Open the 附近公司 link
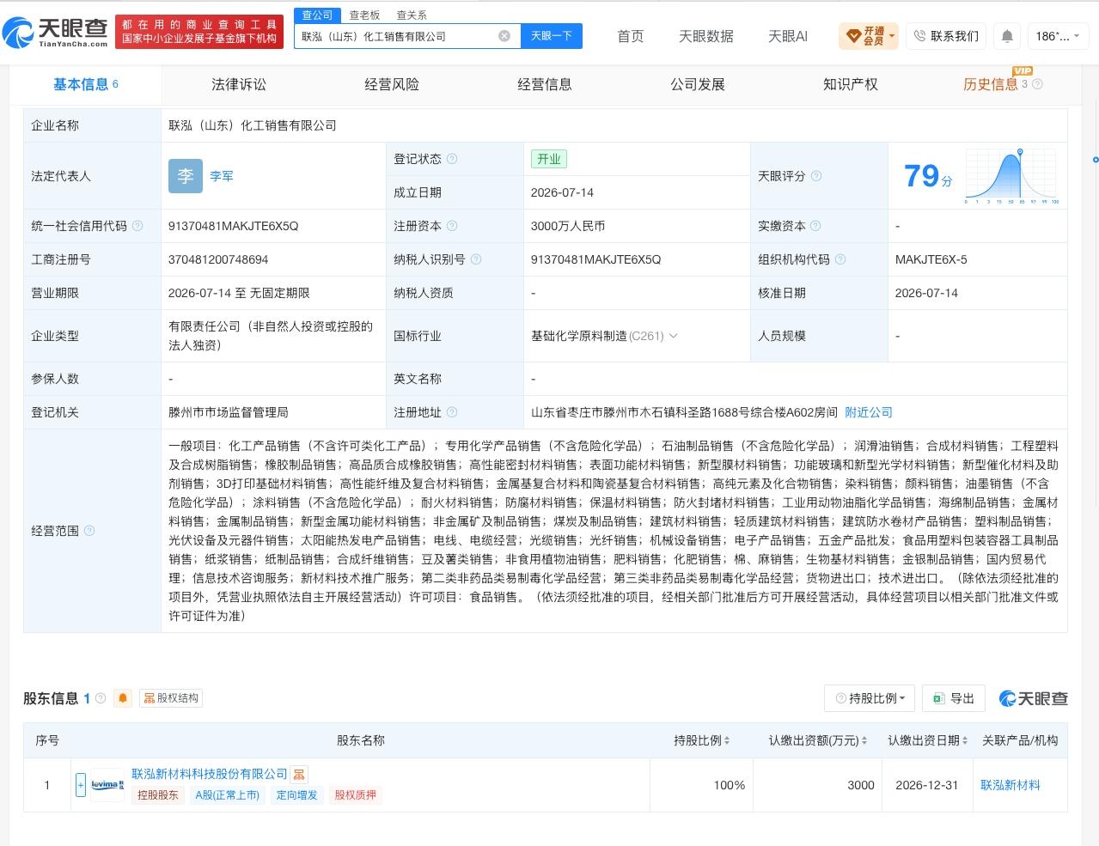The width and height of the screenshot is (1099, 846). point(869,412)
